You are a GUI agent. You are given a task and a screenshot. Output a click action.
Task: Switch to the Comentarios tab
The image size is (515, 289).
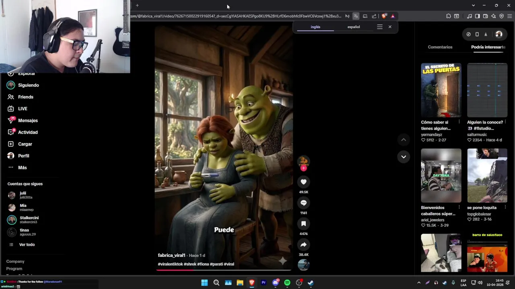[x=440, y=47]
